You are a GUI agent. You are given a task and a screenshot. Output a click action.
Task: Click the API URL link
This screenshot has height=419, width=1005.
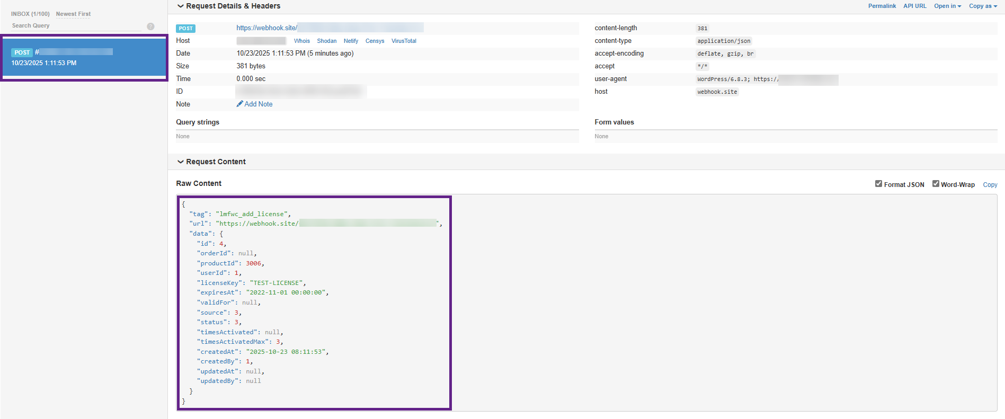[x=914, y=6]
